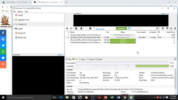Click the Add Torrent plus icon
178x100 pixels.
tap(67, 28)
